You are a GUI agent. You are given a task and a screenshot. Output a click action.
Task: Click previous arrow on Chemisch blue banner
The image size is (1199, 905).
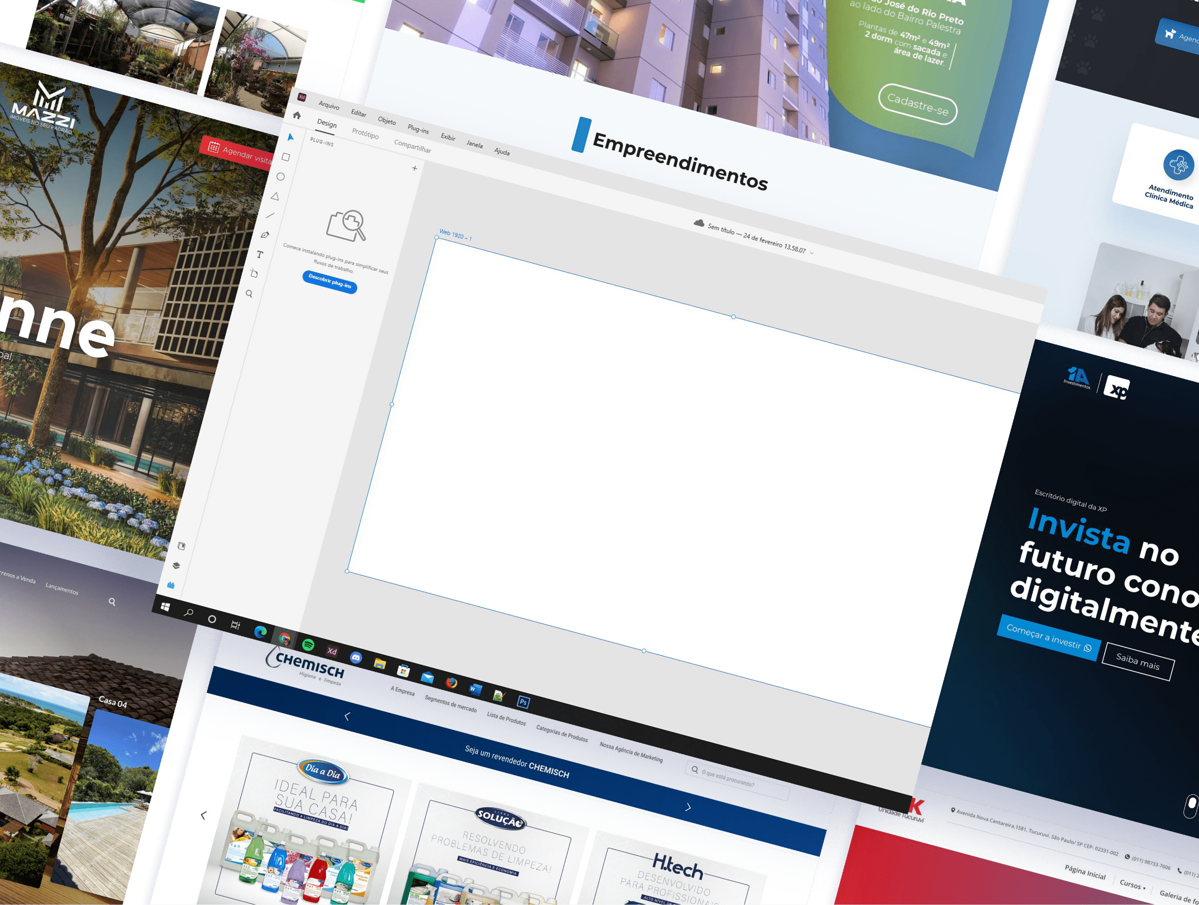click(347, 716)
